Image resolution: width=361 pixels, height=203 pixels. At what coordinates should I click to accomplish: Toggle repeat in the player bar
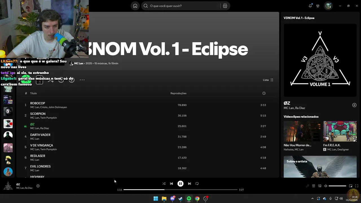[x=197, y=184]
